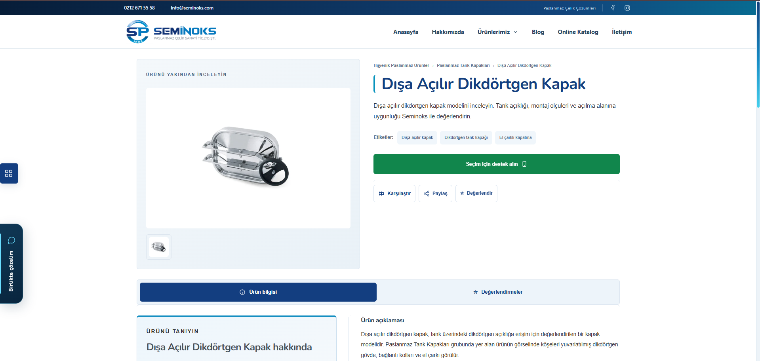Image resolution: width=760 pixels, height=361 pixels.
Task: Open the Facebook icon in top bar
Action: point(613,8)
